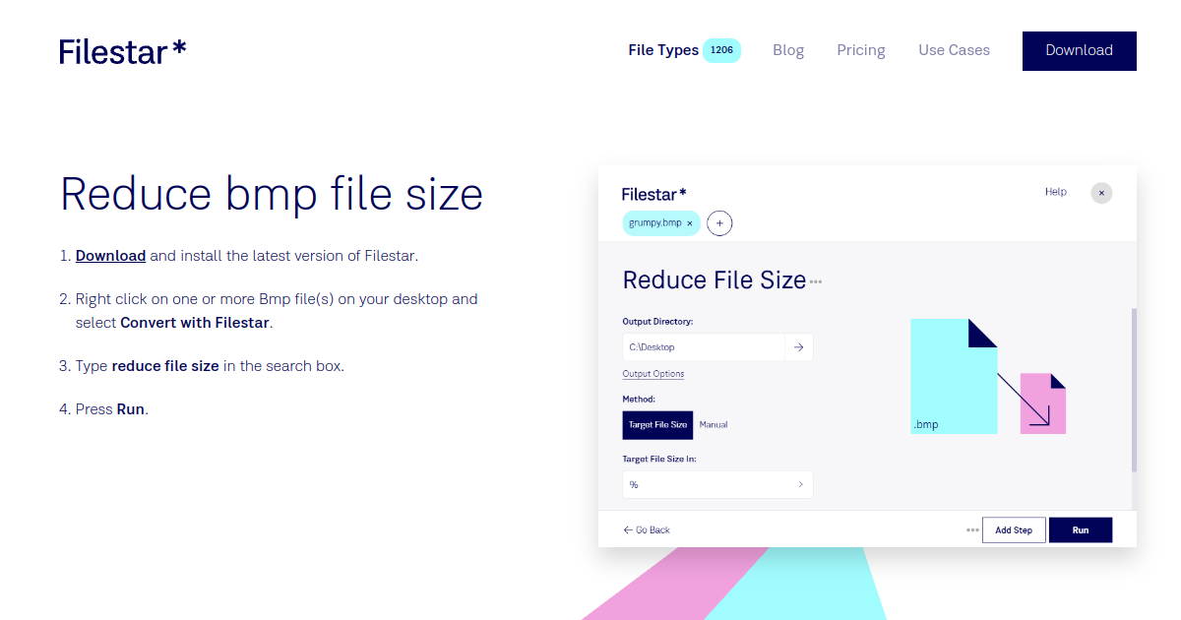Image resolution: width=1181 pixels, height=620 pixels.
Task: Click the large cyan .bmp file illustration
Action: point(954,376)
